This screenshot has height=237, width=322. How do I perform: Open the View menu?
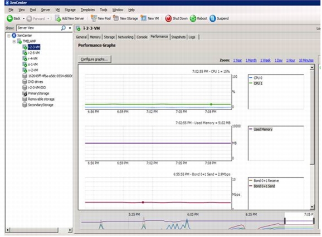[x=22, y=10]
